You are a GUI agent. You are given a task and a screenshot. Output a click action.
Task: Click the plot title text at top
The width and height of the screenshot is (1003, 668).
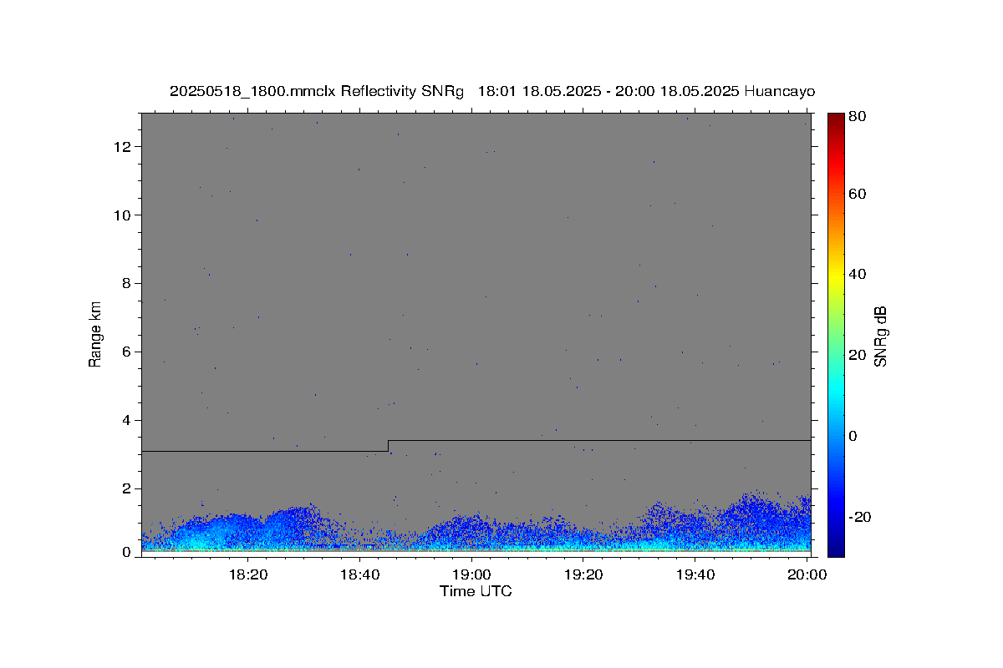[x=491, y=91]
